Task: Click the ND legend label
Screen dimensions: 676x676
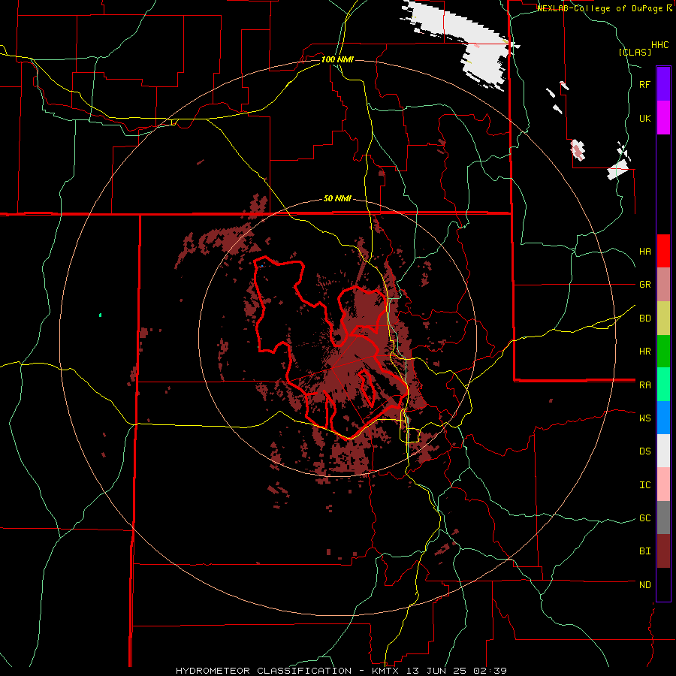Action: [x=645, y=584]
